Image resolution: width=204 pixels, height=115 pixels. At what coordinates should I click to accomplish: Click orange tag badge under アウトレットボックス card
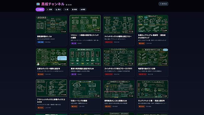coord(41,108)
